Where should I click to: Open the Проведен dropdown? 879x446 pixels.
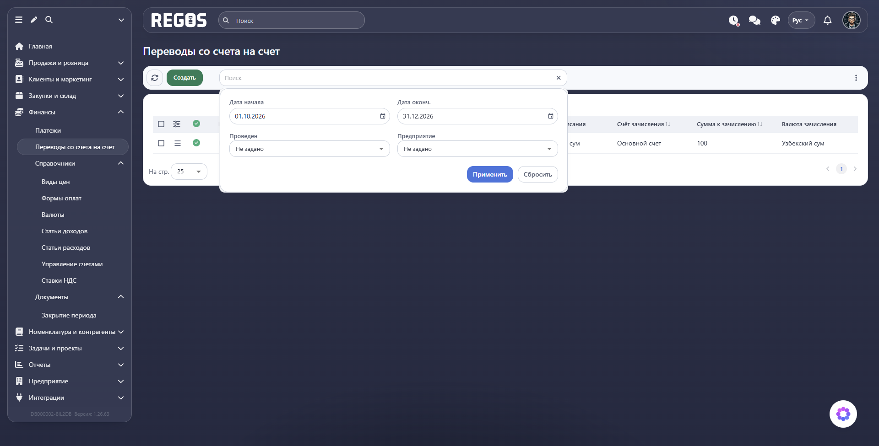(309, 149)
